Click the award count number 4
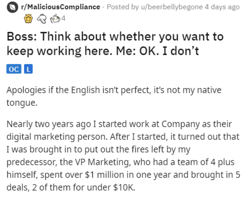Image resolution: width=248 pixels, height=197 pixels. click(x=63, y=18)
